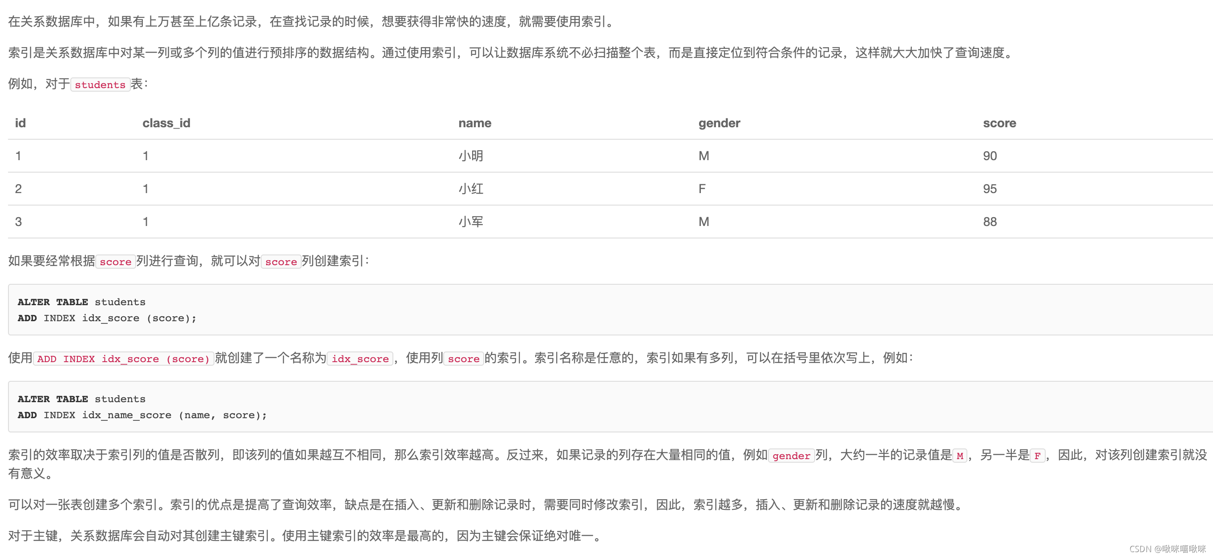The image size is (1213, 557).
Task: Click gender cell 'M' in 小明 row
Action: point(704,156)
